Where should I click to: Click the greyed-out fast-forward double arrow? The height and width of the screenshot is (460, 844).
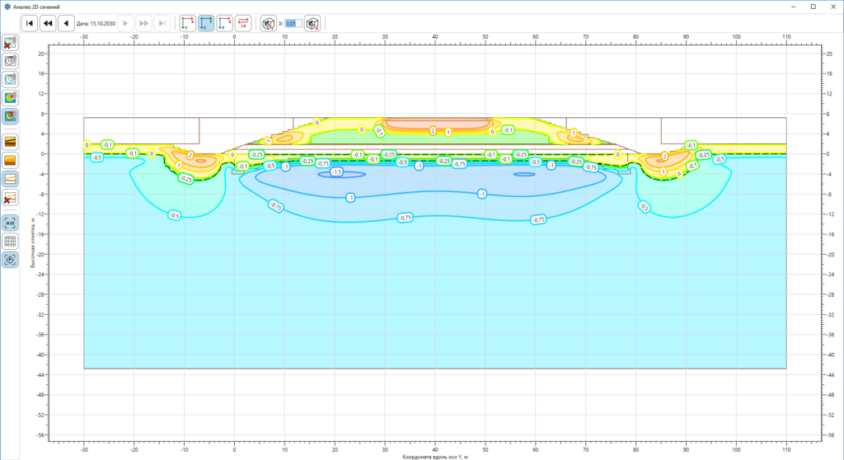[143, 23]
